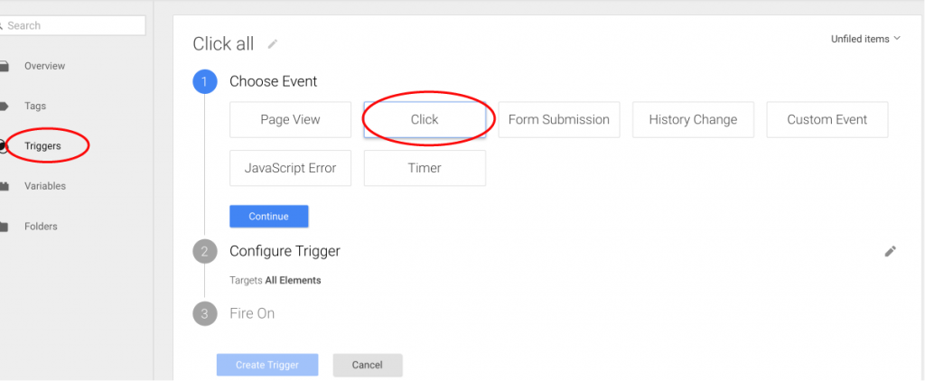Screen dimensions: 925x381
Task: Click the Folders icon in sidebar
Action: click(x=4, y=227)
